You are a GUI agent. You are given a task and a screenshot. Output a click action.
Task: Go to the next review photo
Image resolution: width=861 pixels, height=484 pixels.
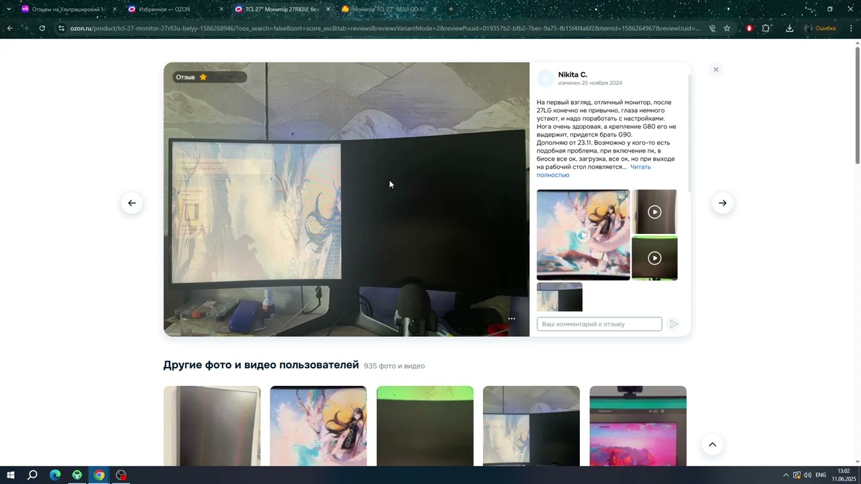tap(722, 203)
